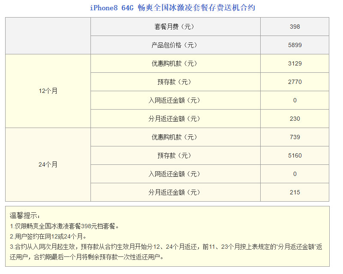The image size is (343, 274).
Task: Select 预存款（元） in the 12个月 section
Action: pyautogui.click(x=175, y=82)
